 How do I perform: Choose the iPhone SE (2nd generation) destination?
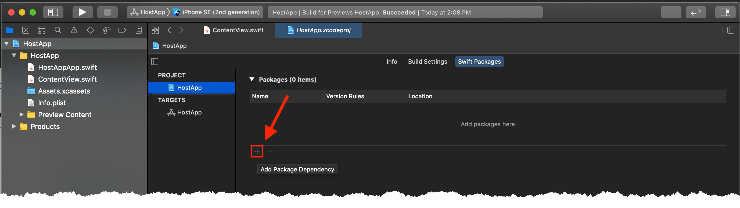pyautogui.click(x=216, y=12)
